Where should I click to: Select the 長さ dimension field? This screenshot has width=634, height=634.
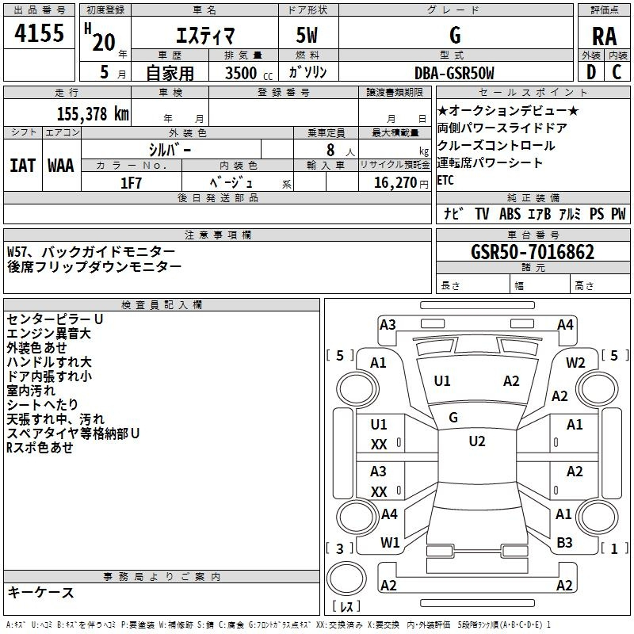472,285
